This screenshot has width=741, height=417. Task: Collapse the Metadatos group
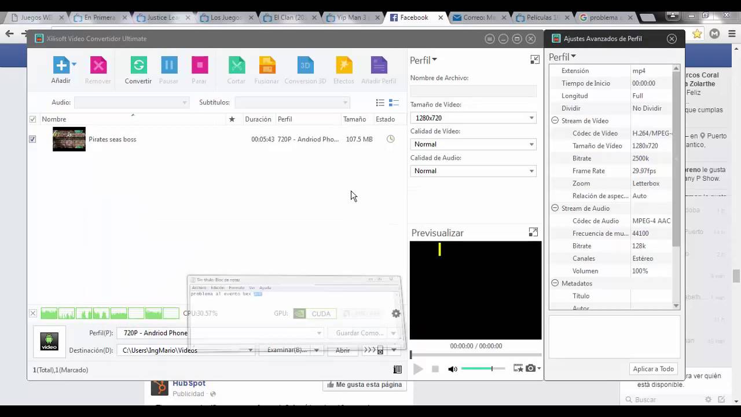[x=555, y=283]
